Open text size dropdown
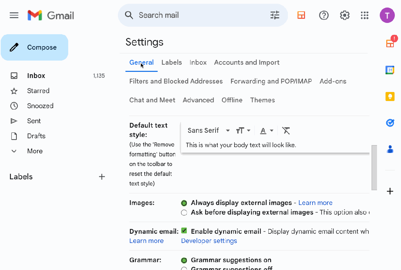 point(243,130)
